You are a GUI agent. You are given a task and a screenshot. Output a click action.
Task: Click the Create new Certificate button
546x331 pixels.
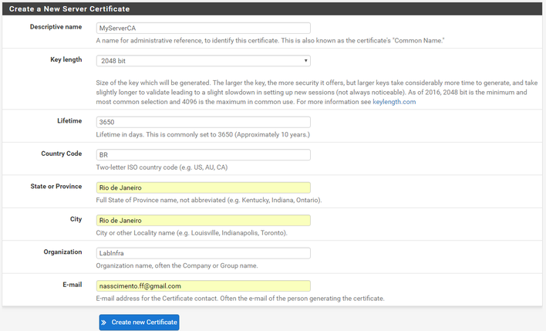click(140, 323)
